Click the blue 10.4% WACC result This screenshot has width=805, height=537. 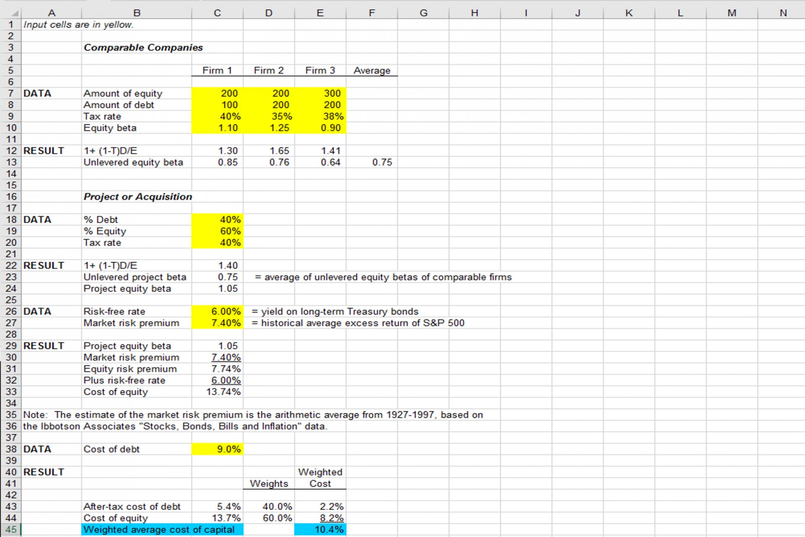[320, 529]
